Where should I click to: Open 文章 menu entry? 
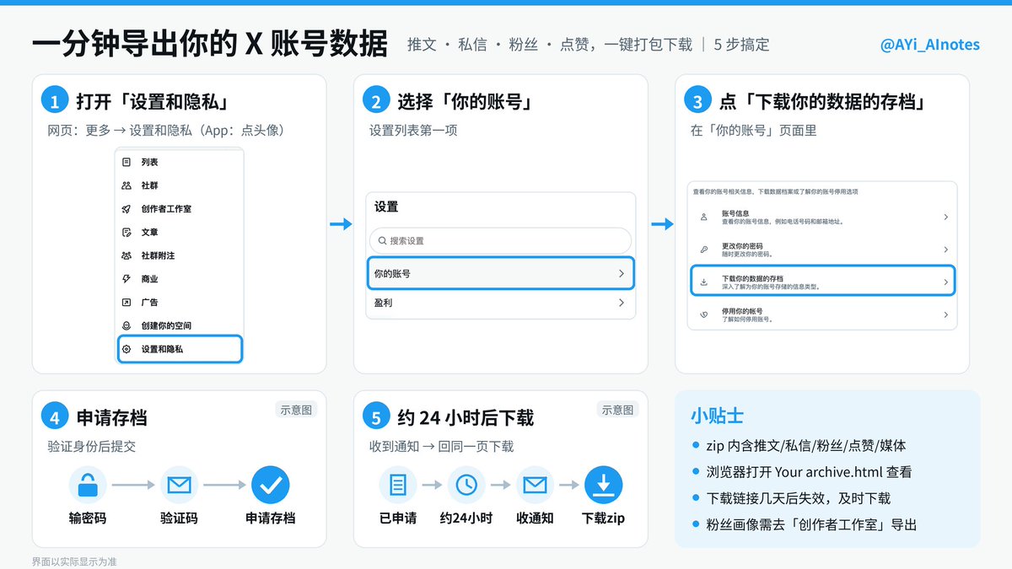coord(179,232)
